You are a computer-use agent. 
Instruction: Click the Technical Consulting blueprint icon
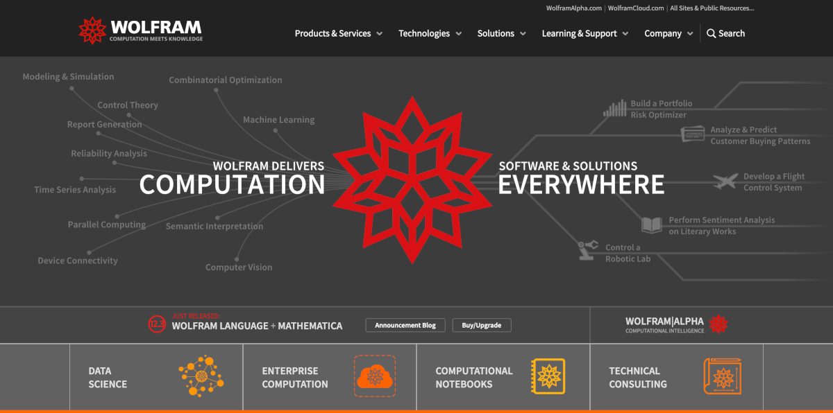722,376
